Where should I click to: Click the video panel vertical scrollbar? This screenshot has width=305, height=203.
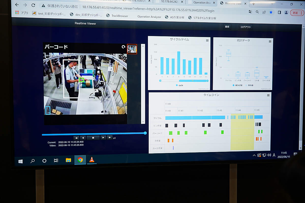click(x=143, y=84)
